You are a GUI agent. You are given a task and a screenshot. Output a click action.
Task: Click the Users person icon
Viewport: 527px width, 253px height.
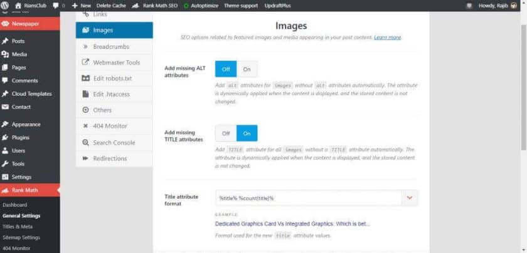click(5, 151)
